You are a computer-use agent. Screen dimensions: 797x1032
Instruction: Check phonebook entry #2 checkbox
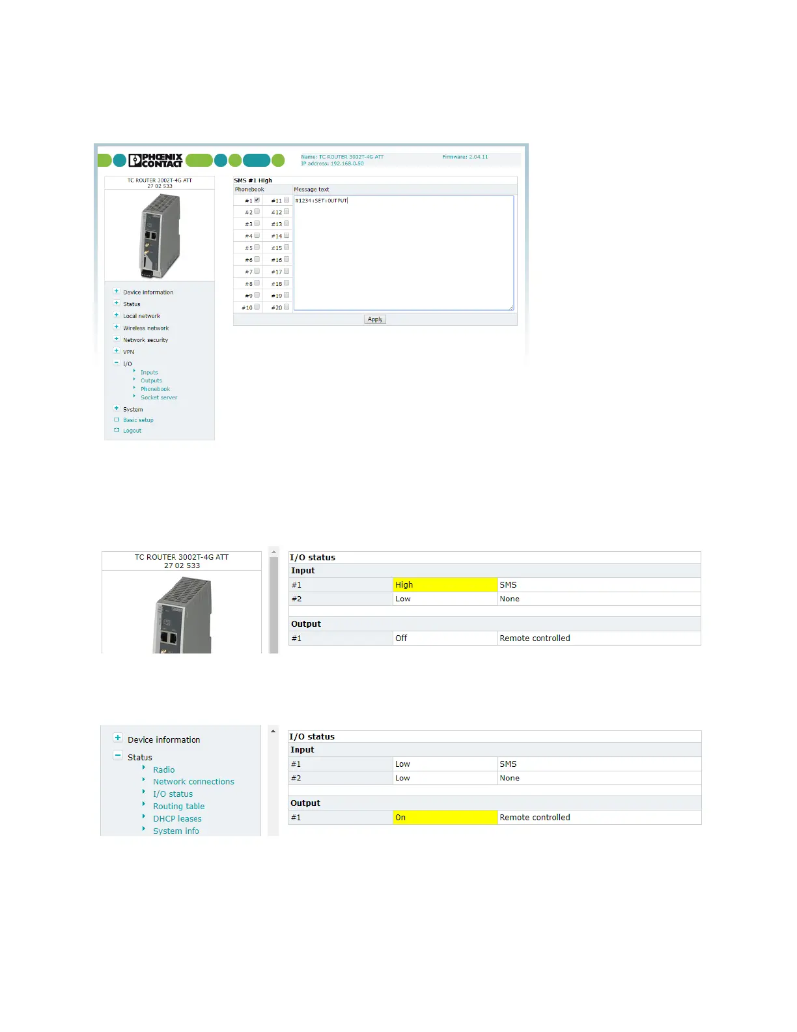point(257,212)
